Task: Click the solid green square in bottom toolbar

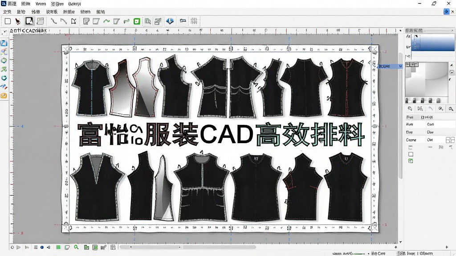Action: [x=58, y=247]
